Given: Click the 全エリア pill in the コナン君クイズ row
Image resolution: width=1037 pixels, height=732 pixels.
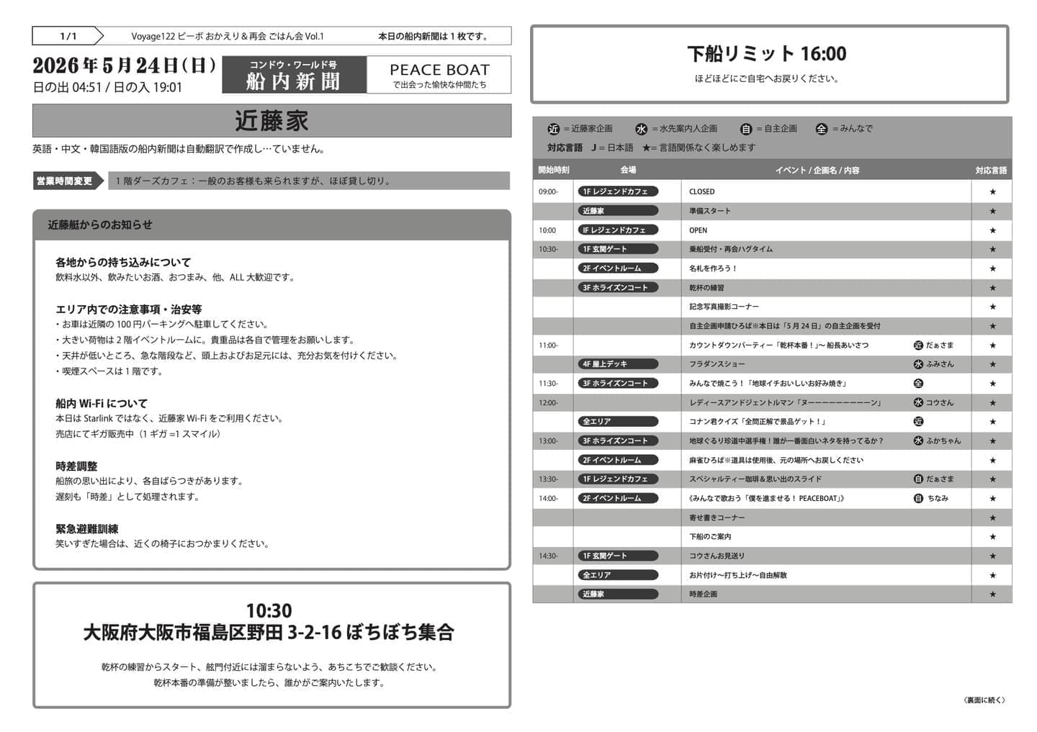Looking at the screenshot, I should coord(618,422).
